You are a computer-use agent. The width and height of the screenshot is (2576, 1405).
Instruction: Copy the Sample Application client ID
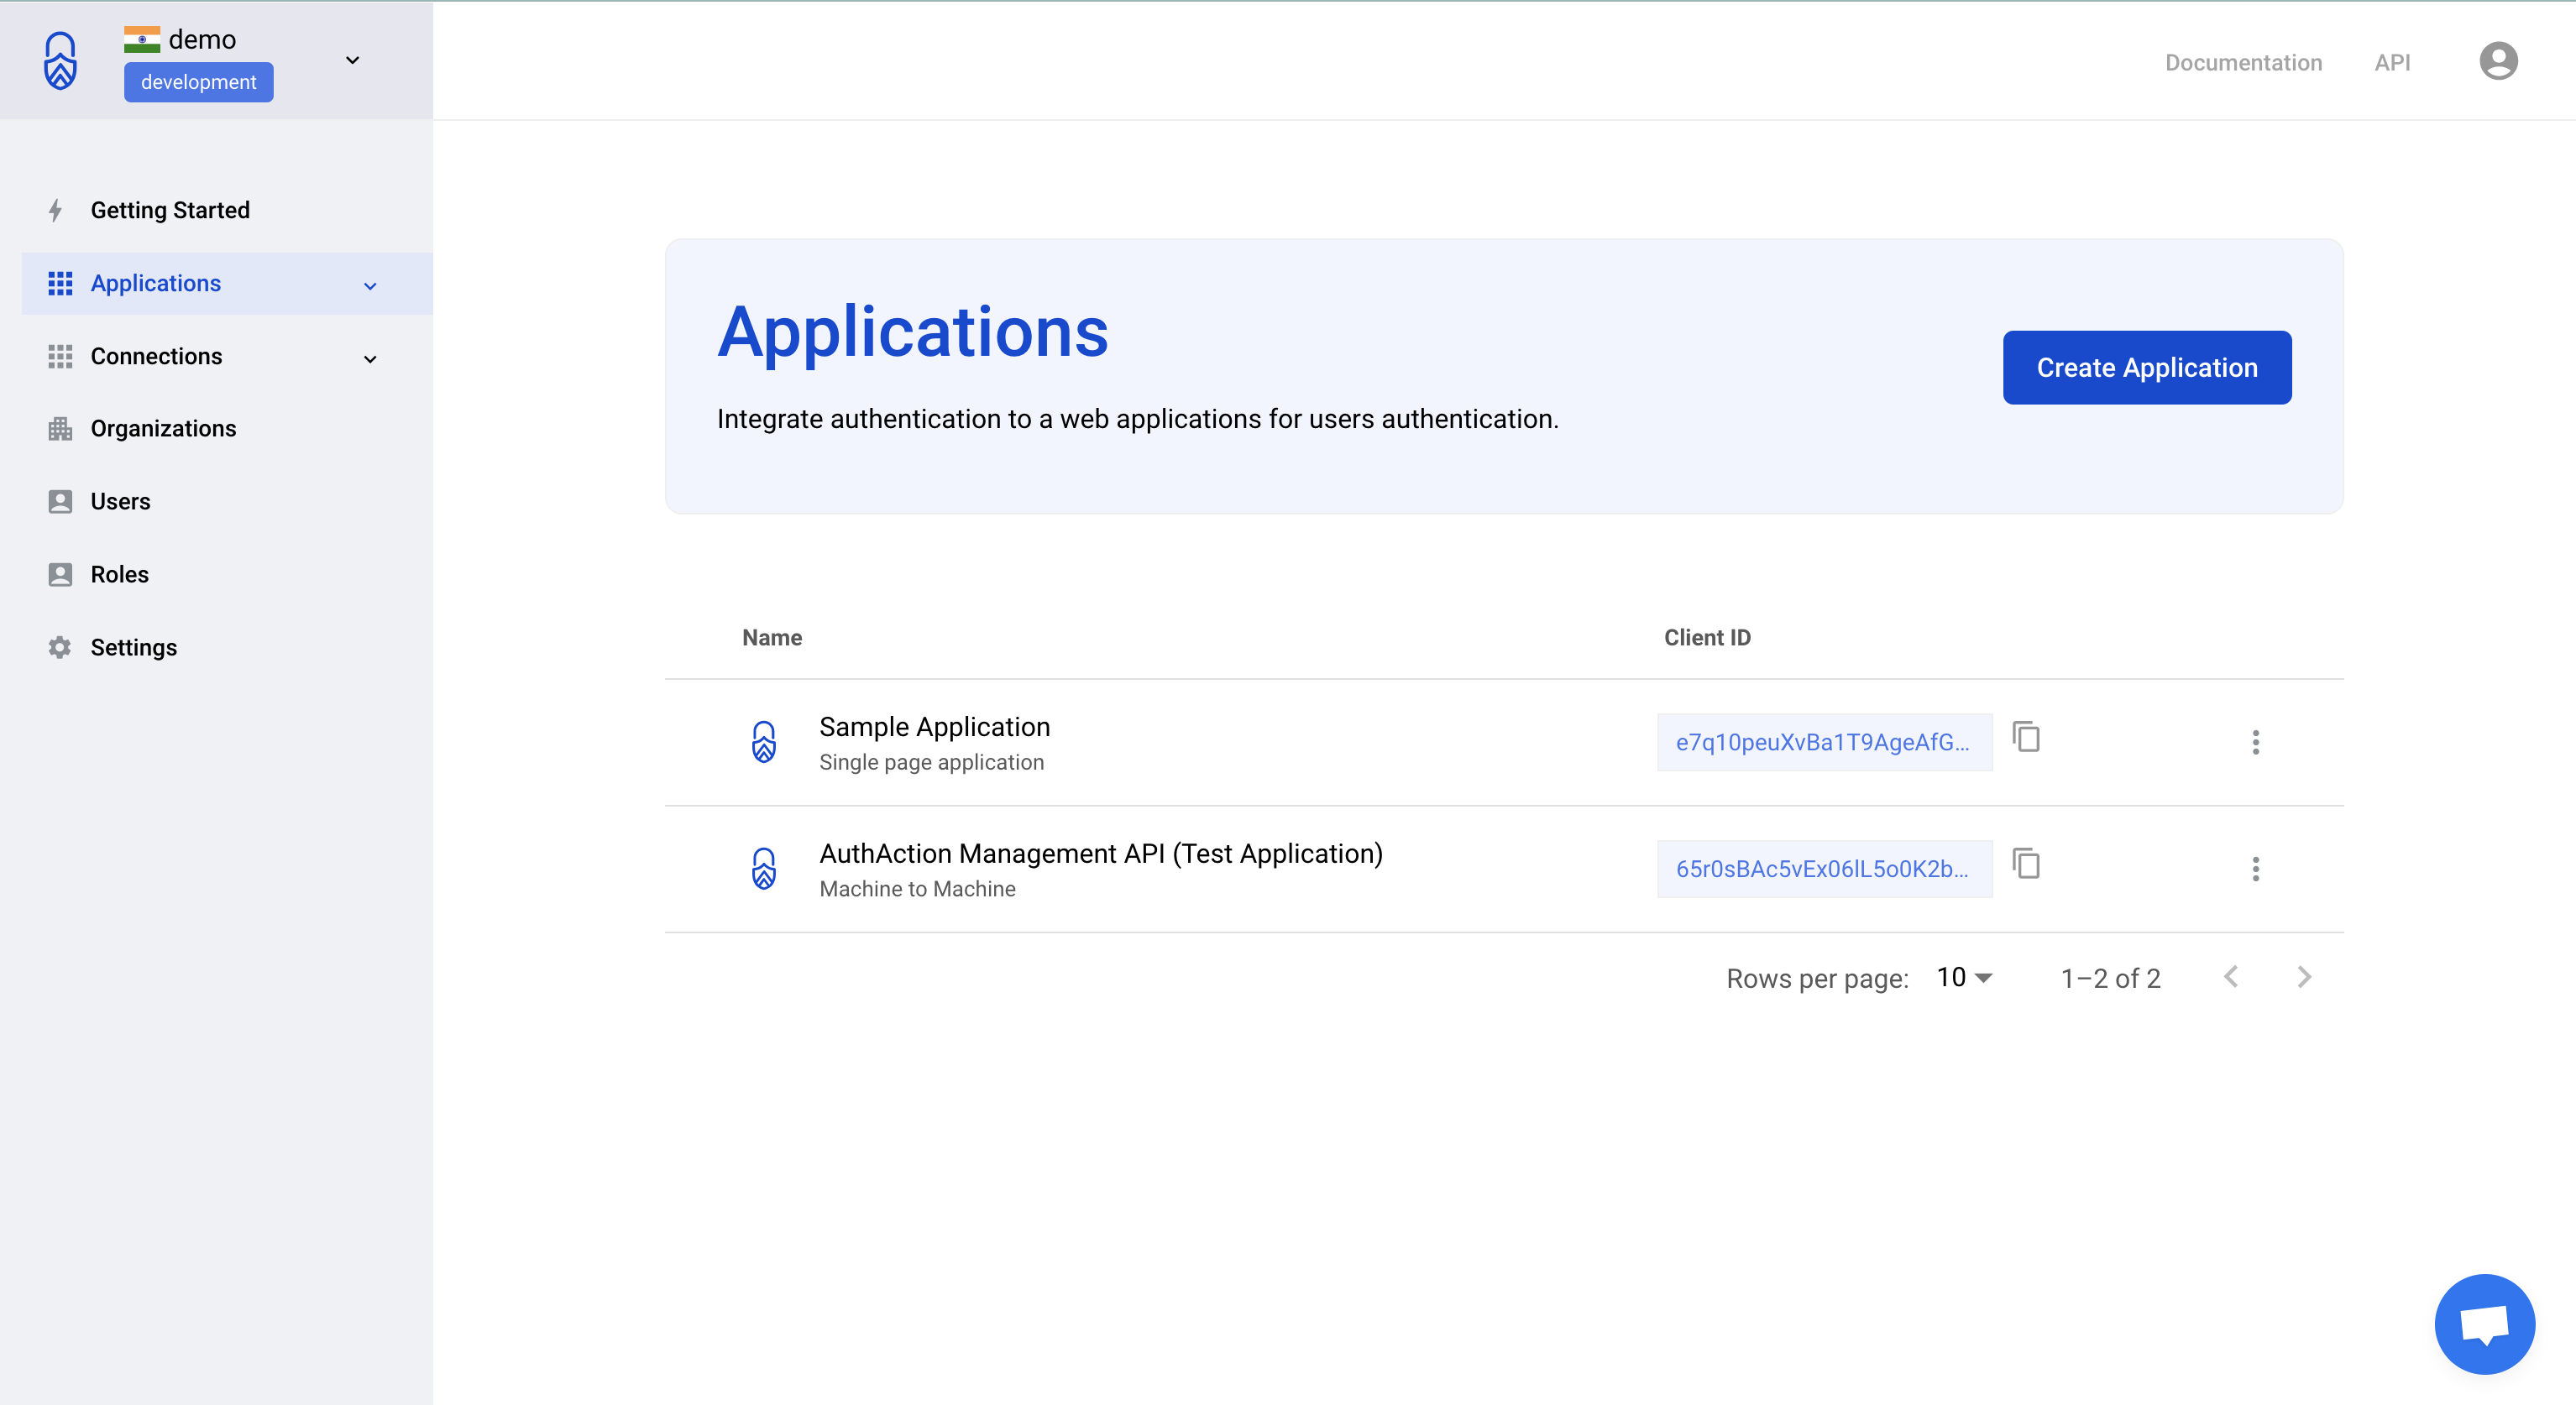coord(2026,738)
